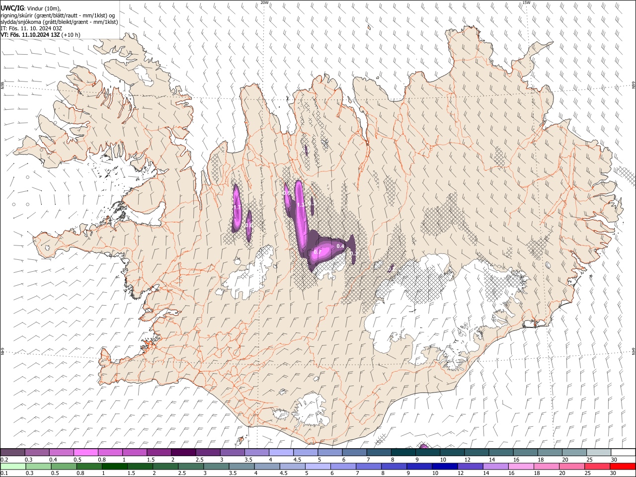Image resolution: width=636 pixels, height=477 pixels.
Task: Select the medium green 0.8 swatch in lower legend
Action: pyautogui.click(x=89, y=466)
